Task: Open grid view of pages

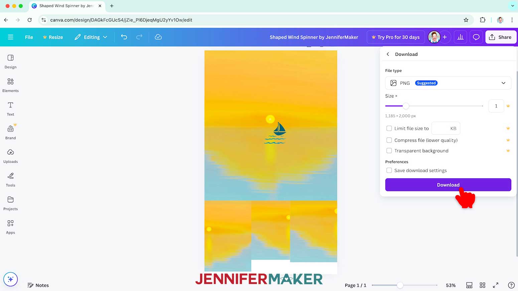Action: coord(482,285)
